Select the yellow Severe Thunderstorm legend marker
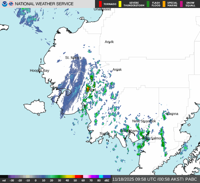Screen dimensions: 200x183 120,4
